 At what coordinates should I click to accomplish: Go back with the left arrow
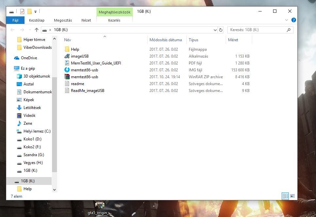click(x=12, y=30)
